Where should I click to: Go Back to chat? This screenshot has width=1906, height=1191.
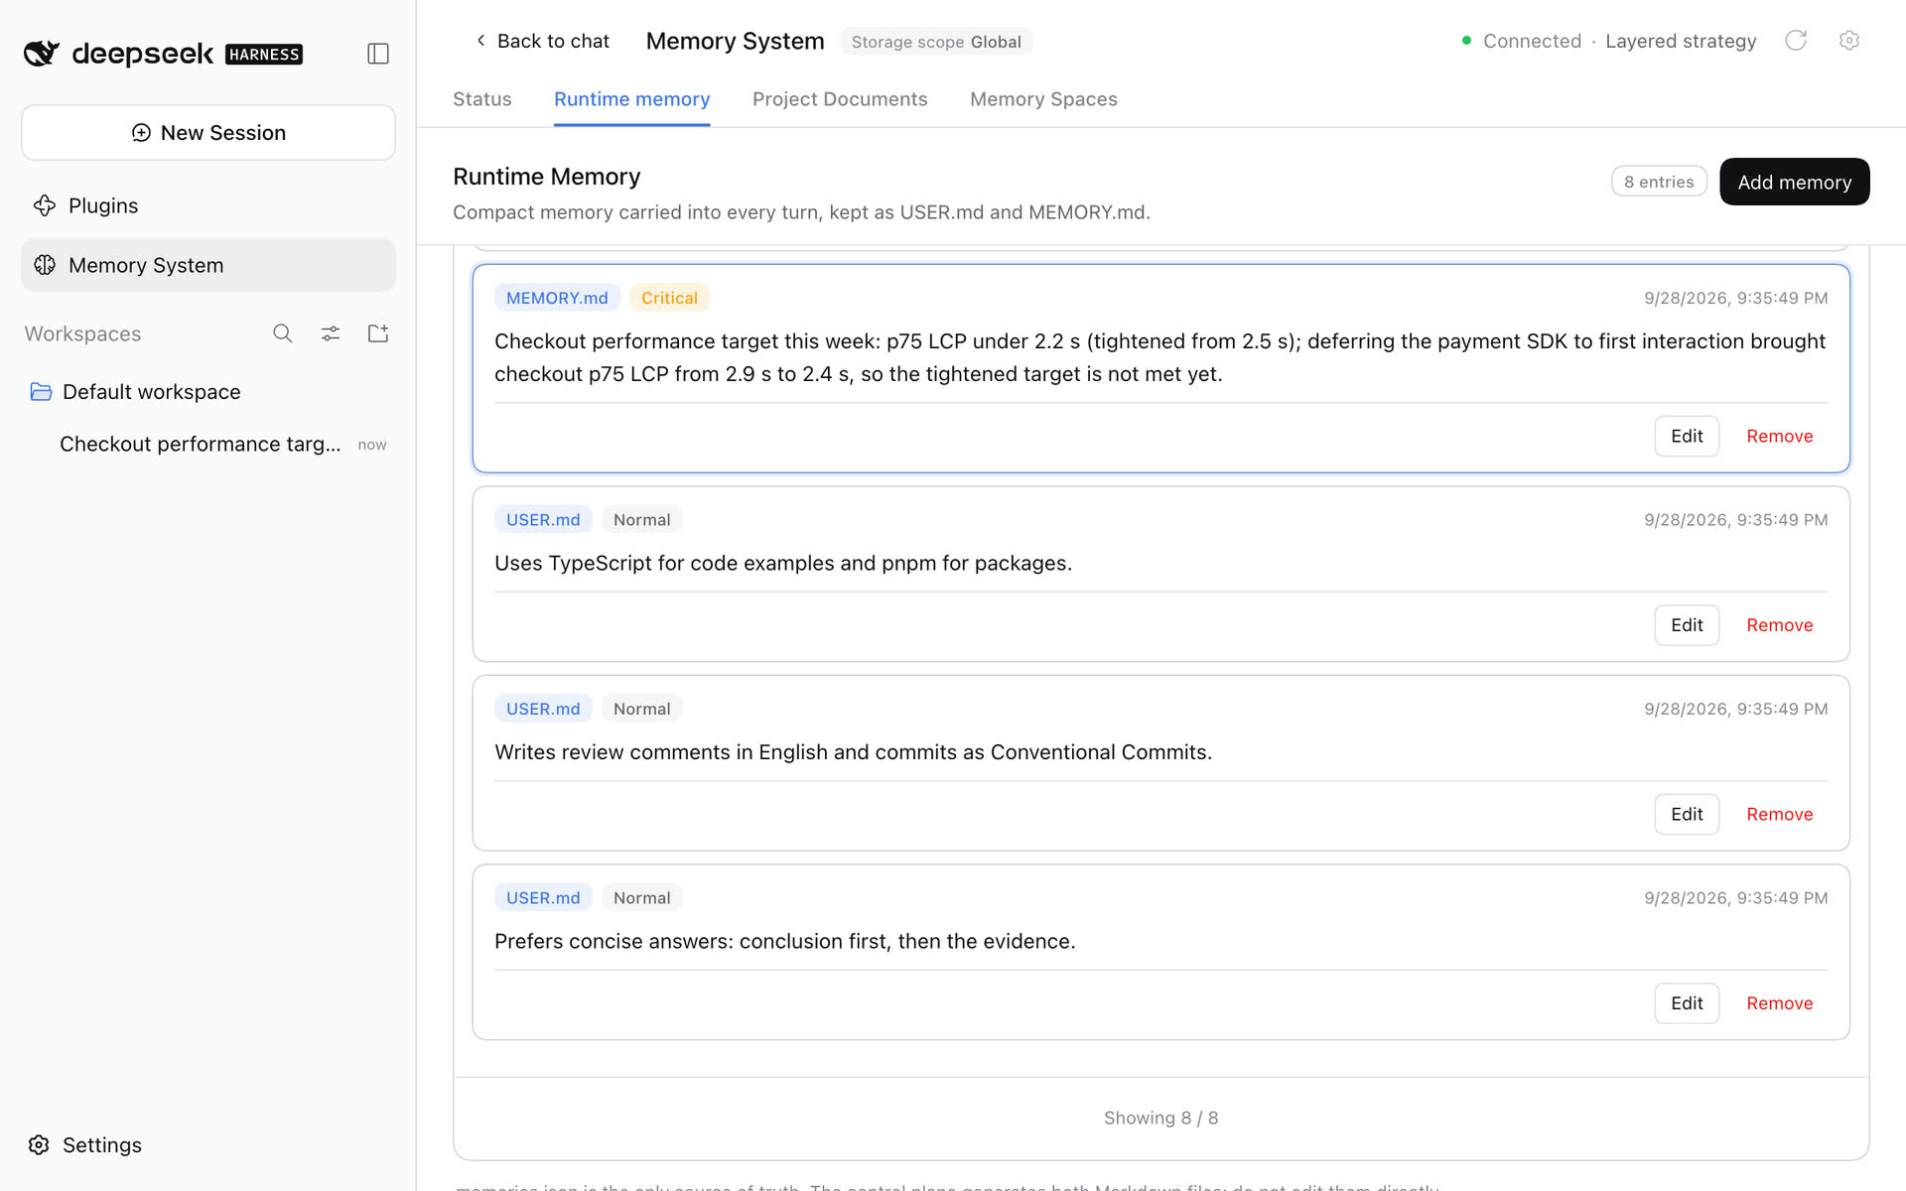pyautogui.click(x=542, y=41)
